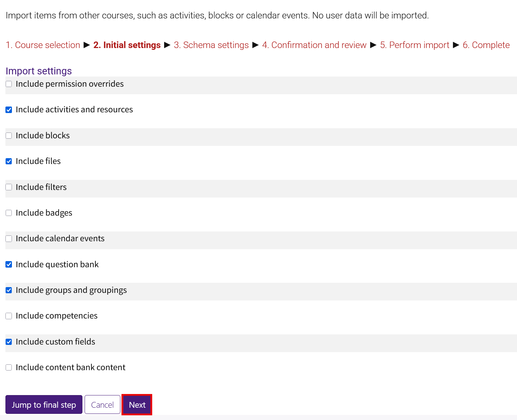The width and height of the screenshot is (517, 420).
Task: Enable Include badges checkbox
Action: pos(9,213)
